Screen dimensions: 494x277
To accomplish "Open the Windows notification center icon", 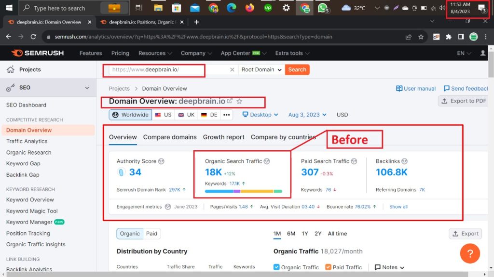I will pyautogui.click(x=482, y=8).
